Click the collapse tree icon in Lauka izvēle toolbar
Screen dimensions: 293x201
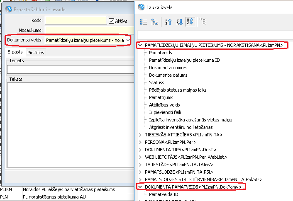pos(154,22)
